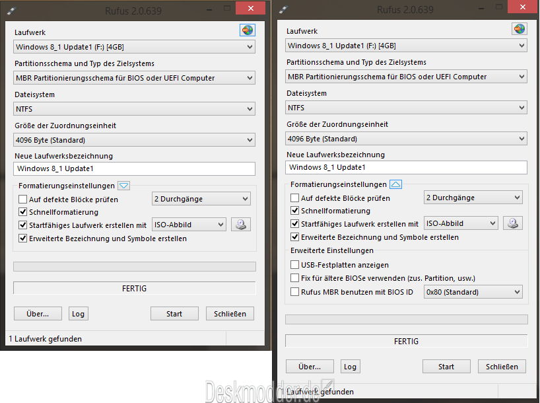Click the 'Erweiterte Einstellungen' heading
This screenshot has width=540, height=403.
click(332, 250)
